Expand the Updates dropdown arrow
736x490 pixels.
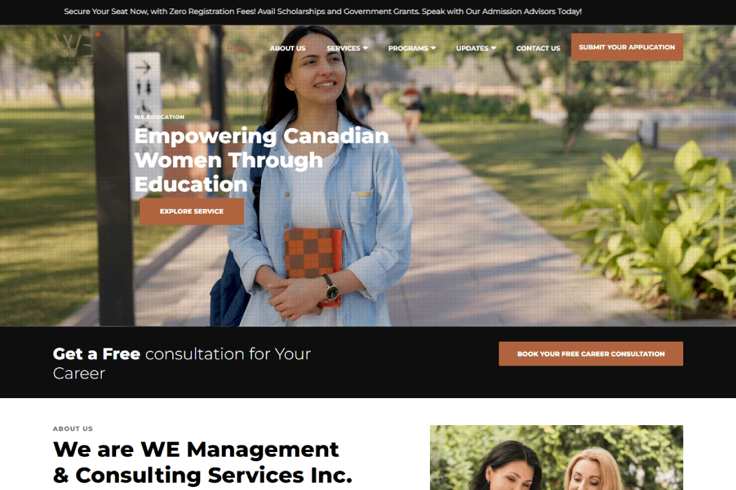coord(494,48)
